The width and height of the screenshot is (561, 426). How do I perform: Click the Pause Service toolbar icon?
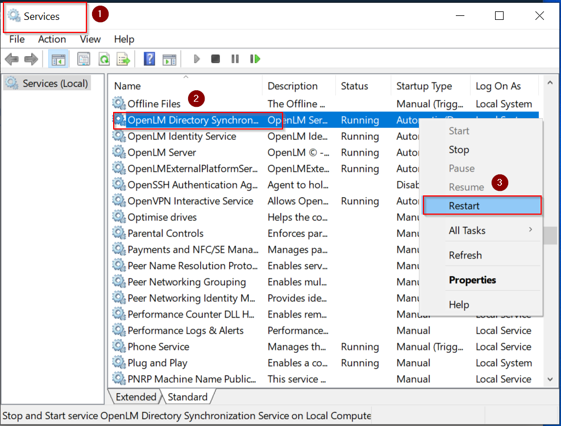(x=235, y=59)
